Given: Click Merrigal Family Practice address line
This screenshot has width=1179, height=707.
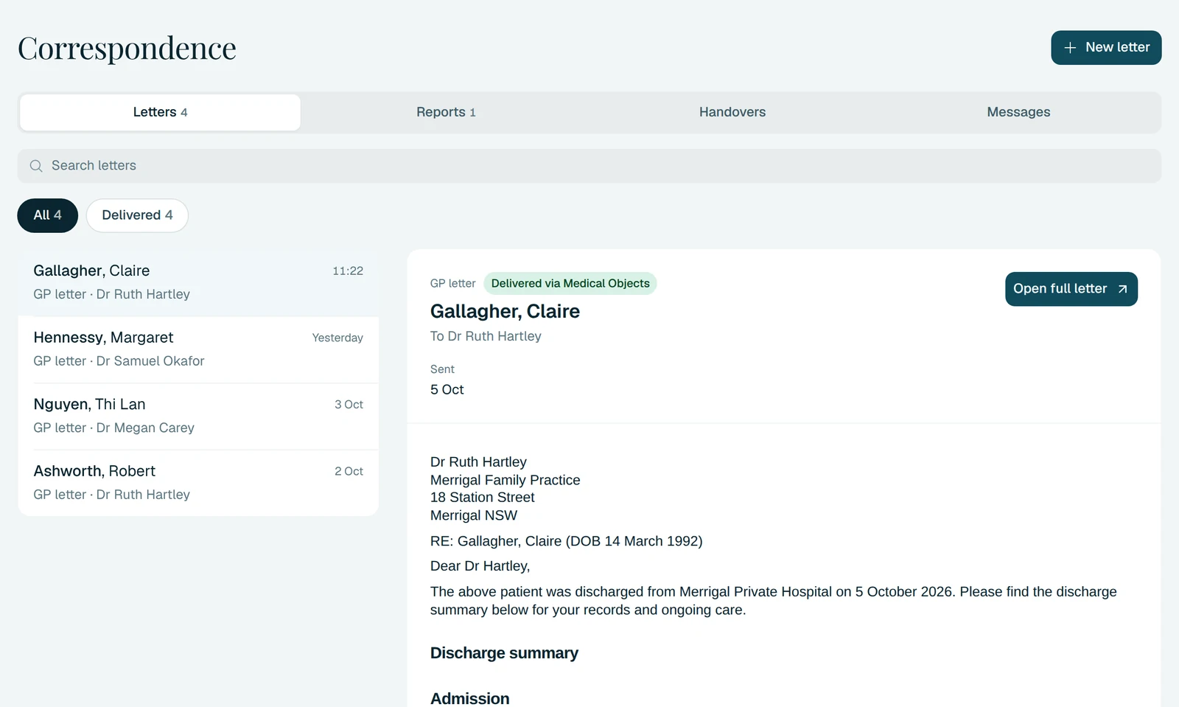Looking at the screenshot, I should coord(505,480).
